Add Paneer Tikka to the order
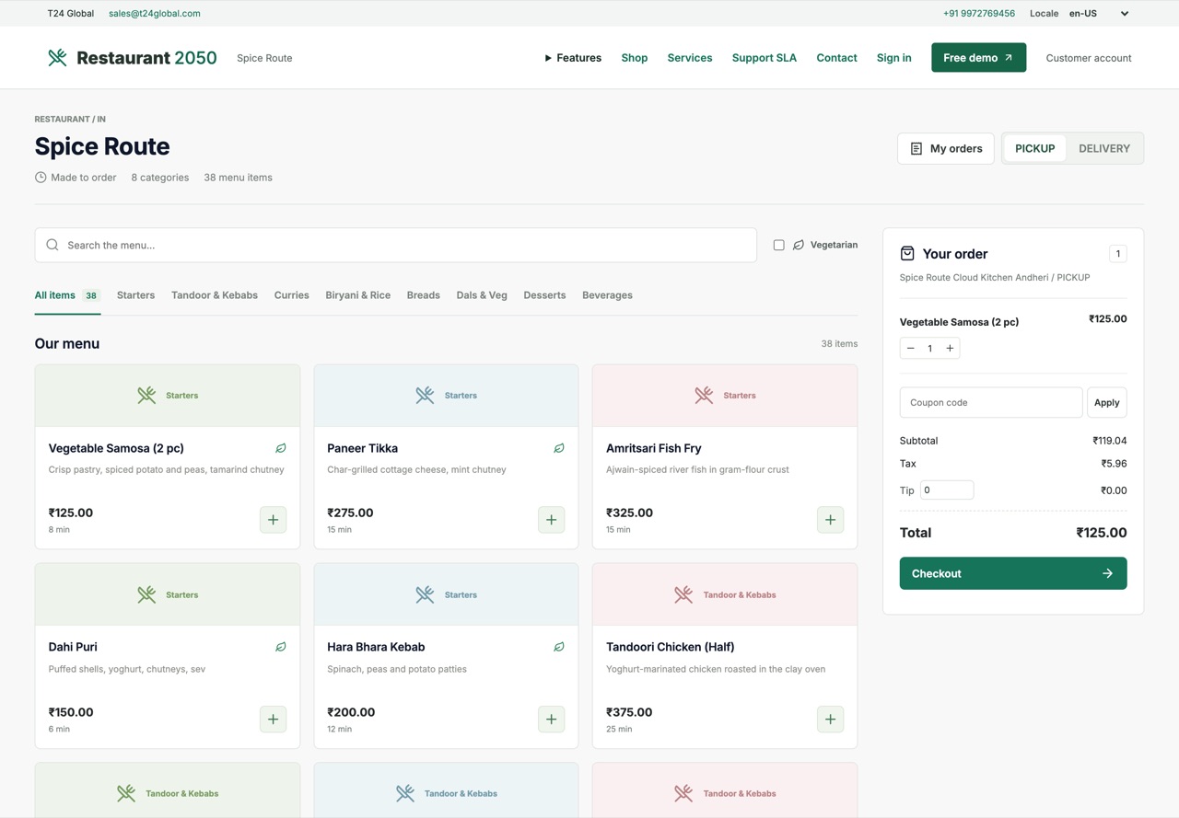 click(552, 520)
